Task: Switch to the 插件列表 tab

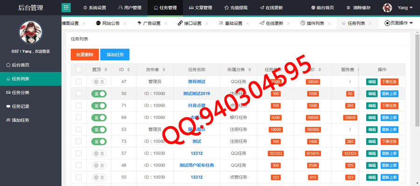Action: tap(315, 23)
